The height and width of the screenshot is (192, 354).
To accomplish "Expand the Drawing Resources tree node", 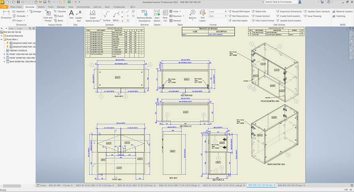I will [x=2, y=36].
